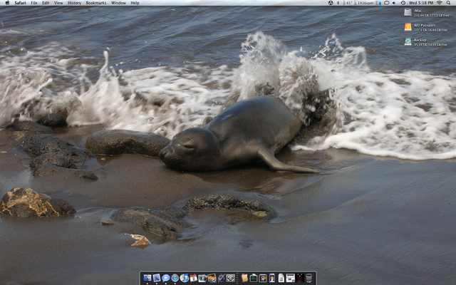Open the Apple menu
The image size is (456, 285).
point(6,3)
